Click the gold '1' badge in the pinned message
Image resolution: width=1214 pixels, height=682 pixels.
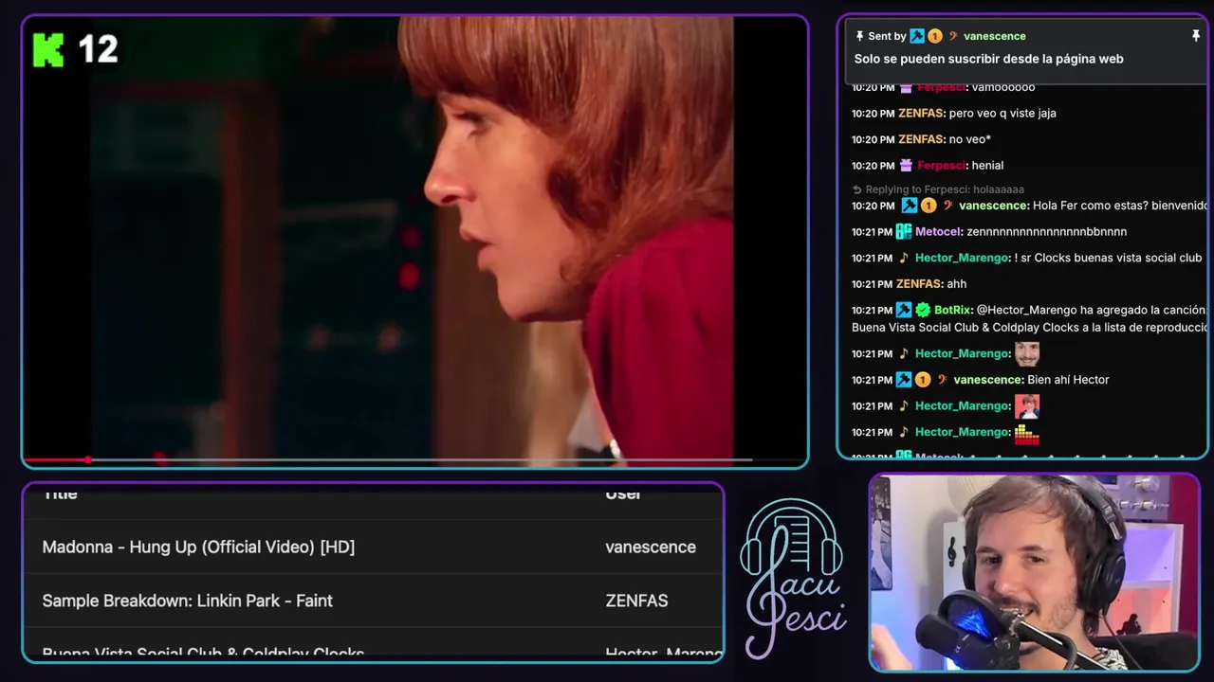[x=935, y=36]
